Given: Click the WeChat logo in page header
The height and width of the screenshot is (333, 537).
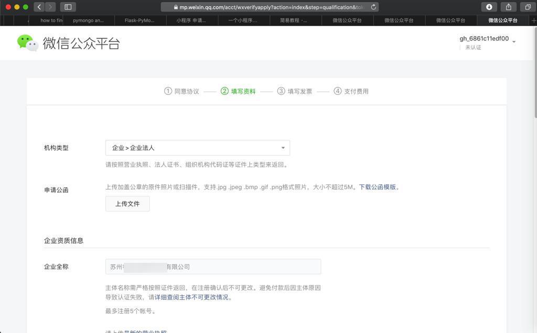Looking at the screenshot, I should 27,43.
